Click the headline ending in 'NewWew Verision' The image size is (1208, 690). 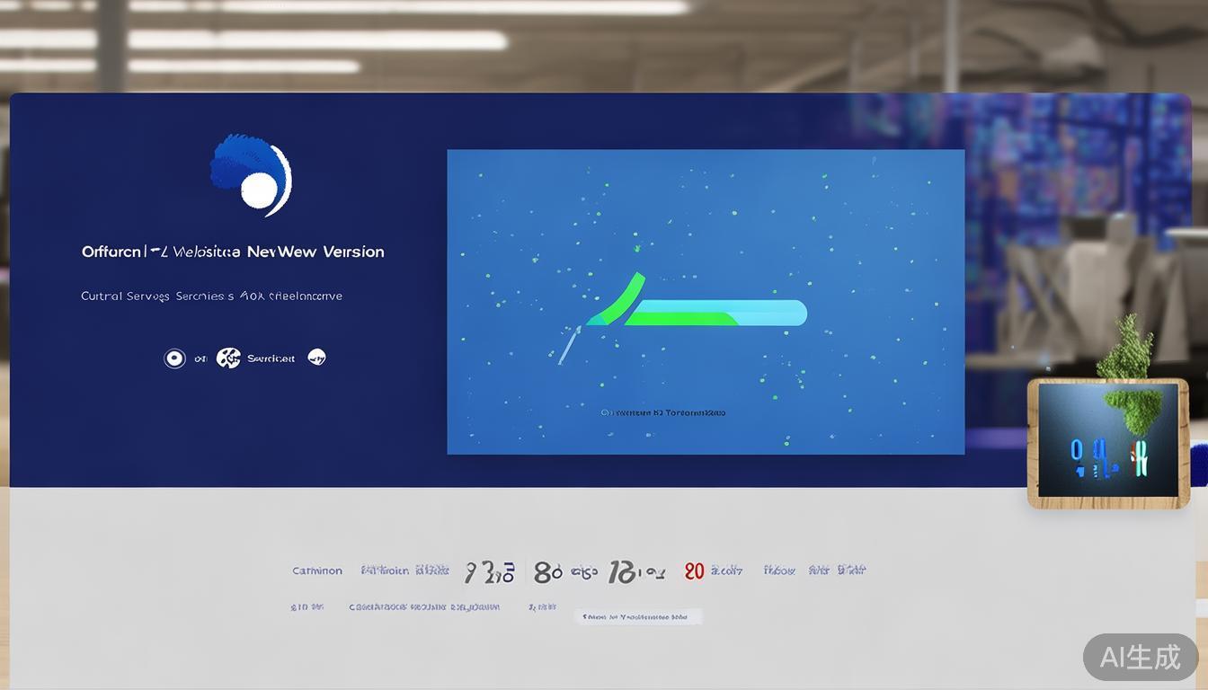[x=233, y=252]
